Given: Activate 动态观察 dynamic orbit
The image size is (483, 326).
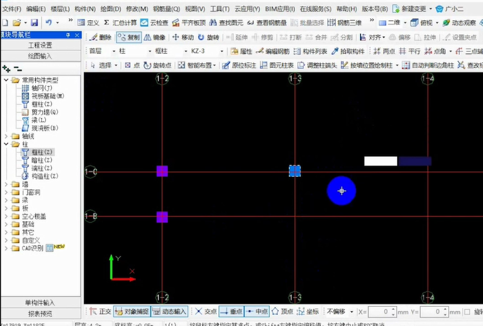Looking at the screenshot, I should [x=459, y=22].
